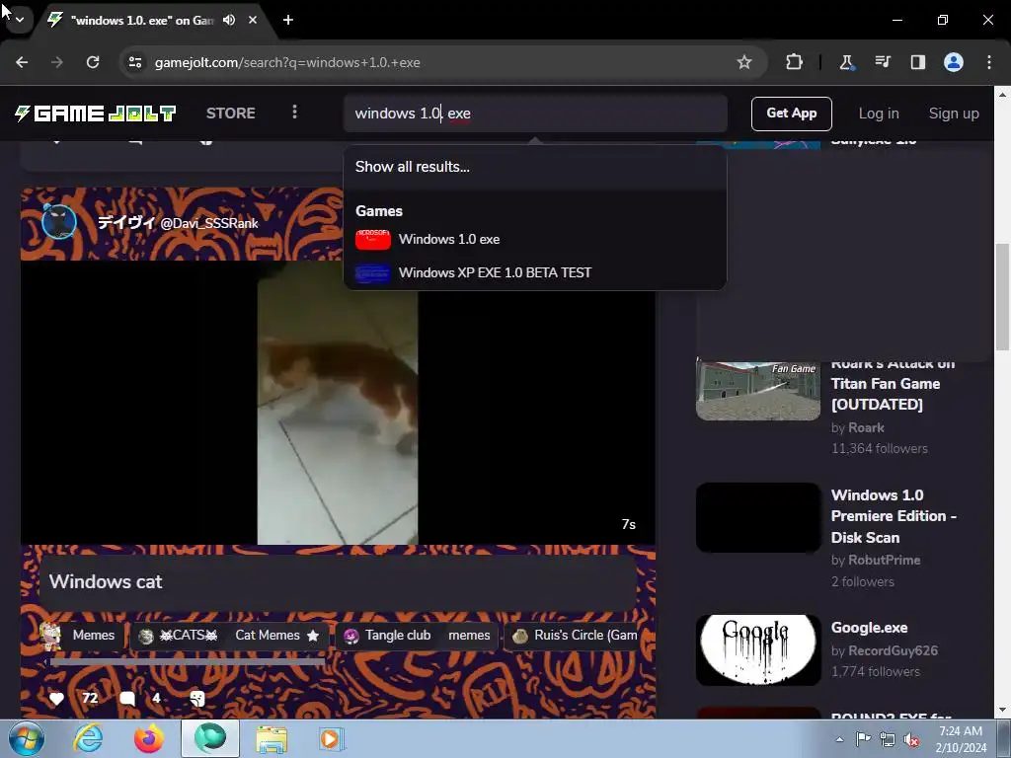Image resolution: width=1011 pixels, height=758 pixels.
Task: Open the Windows Start menu
Action: point(26,738)
